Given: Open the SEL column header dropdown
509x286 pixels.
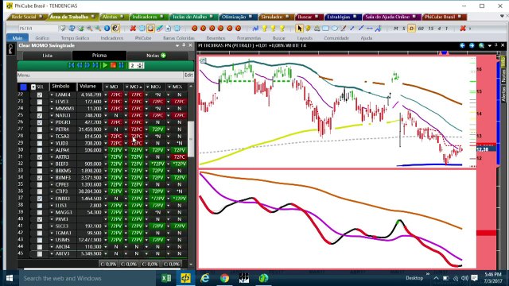Looking at the screenshot, I should (33, 87).
